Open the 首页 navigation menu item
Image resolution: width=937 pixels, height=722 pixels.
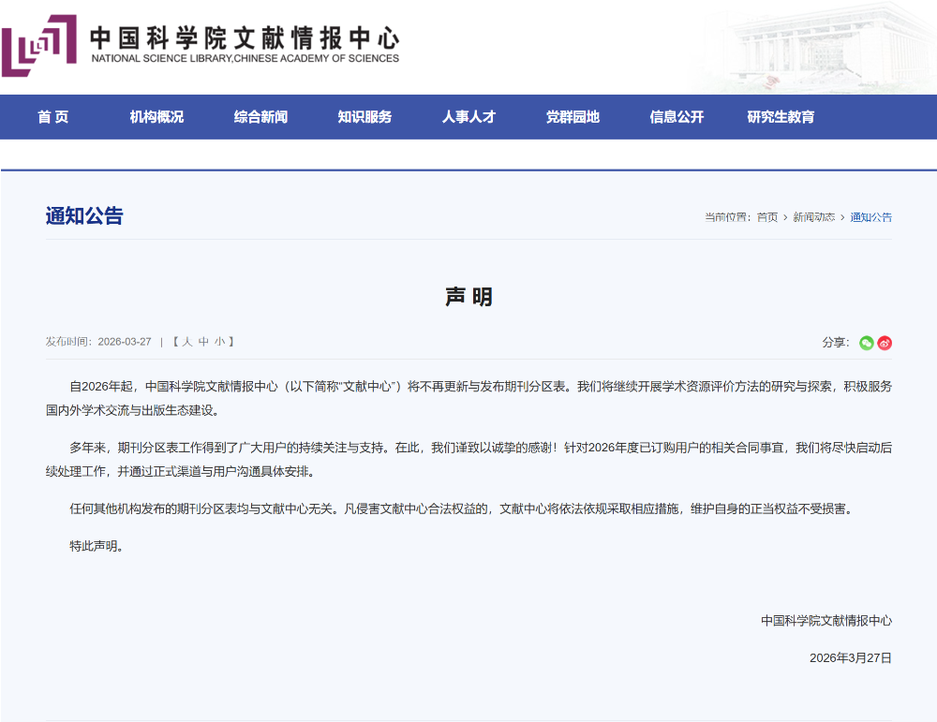(53, 117)
